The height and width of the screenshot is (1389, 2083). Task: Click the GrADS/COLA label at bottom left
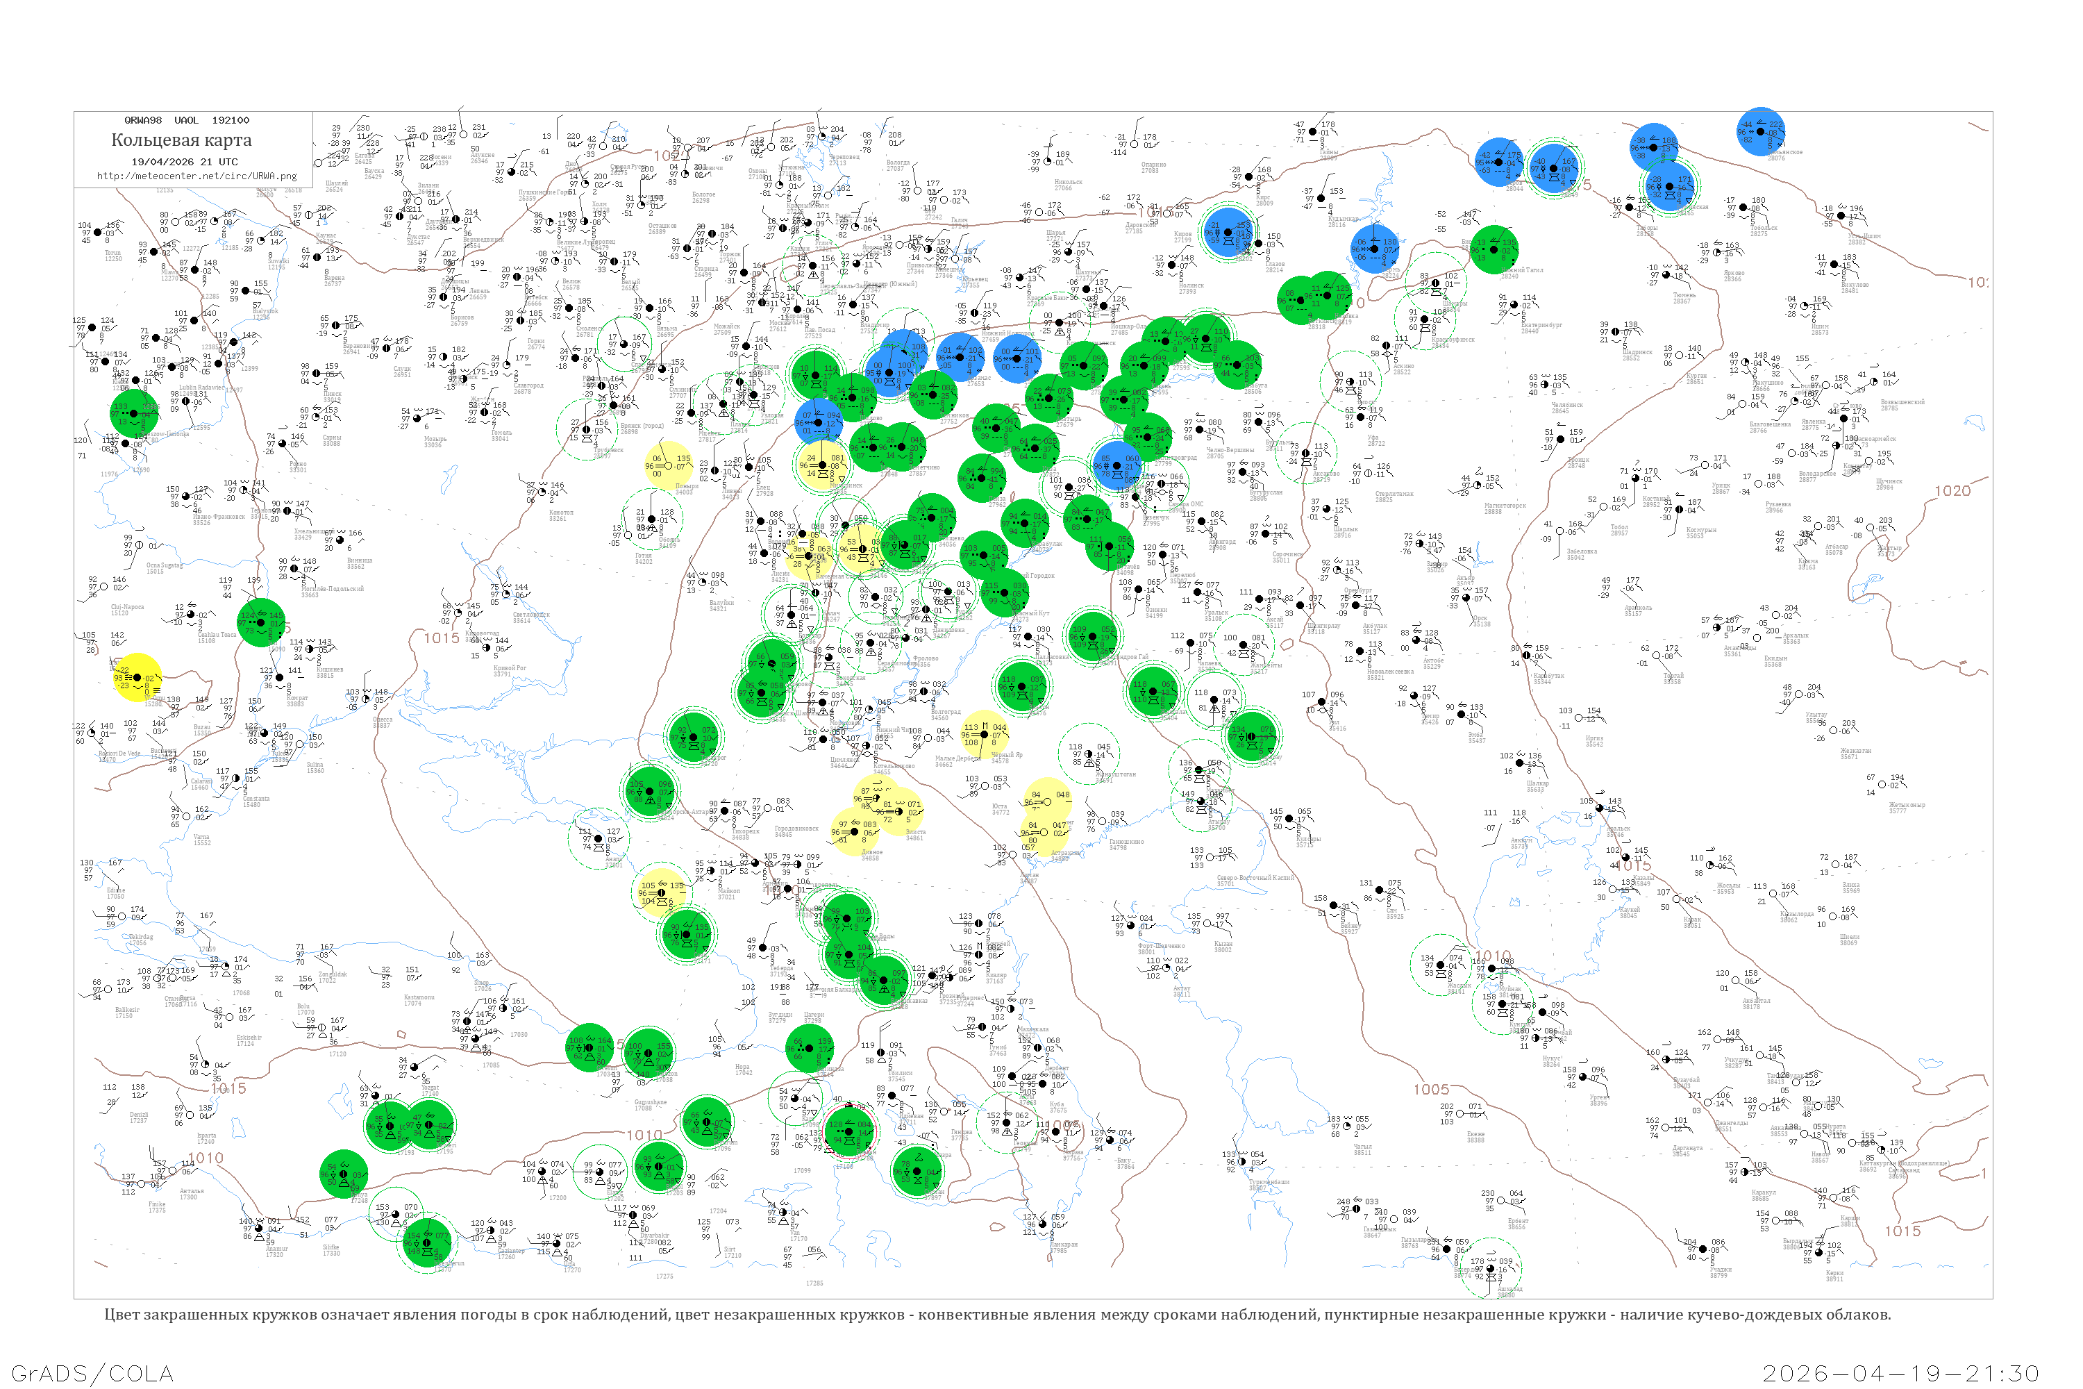(92, 1373)
